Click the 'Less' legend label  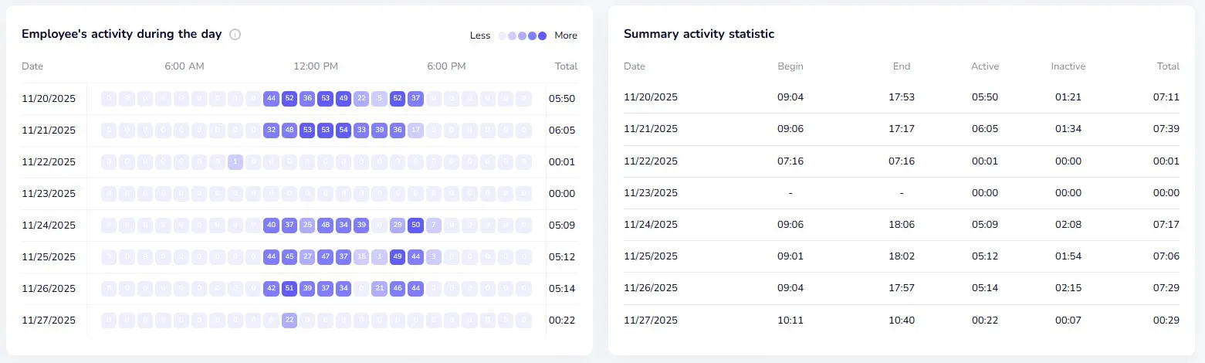click(x=480, y=36)
